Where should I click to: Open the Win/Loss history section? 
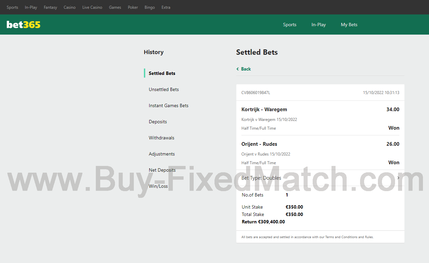click(x=158, y=186)
